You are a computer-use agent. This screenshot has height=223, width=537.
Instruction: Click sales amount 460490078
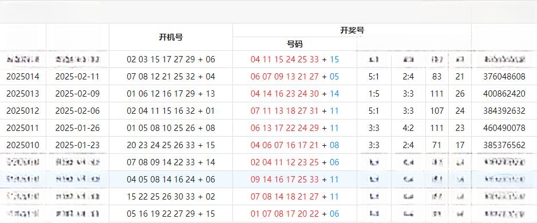pos(504,128)
